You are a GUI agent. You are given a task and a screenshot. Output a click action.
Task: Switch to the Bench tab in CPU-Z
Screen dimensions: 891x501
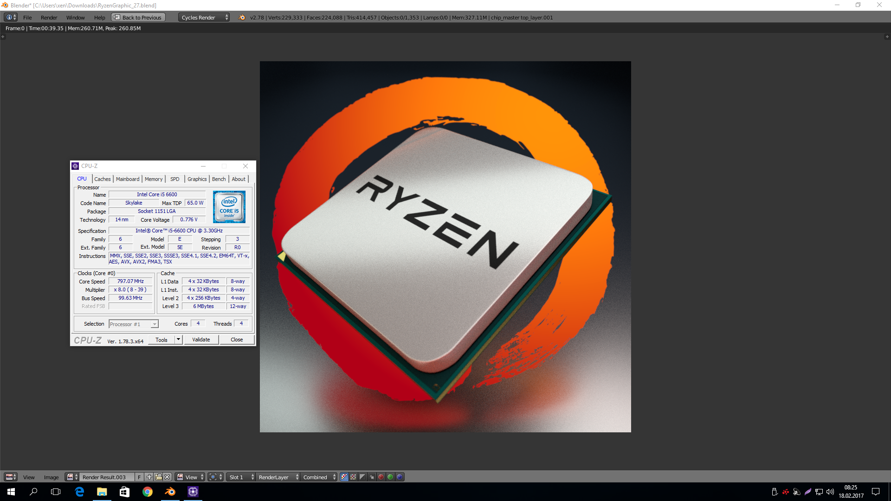pyautogui.click(x=219, y=179)
